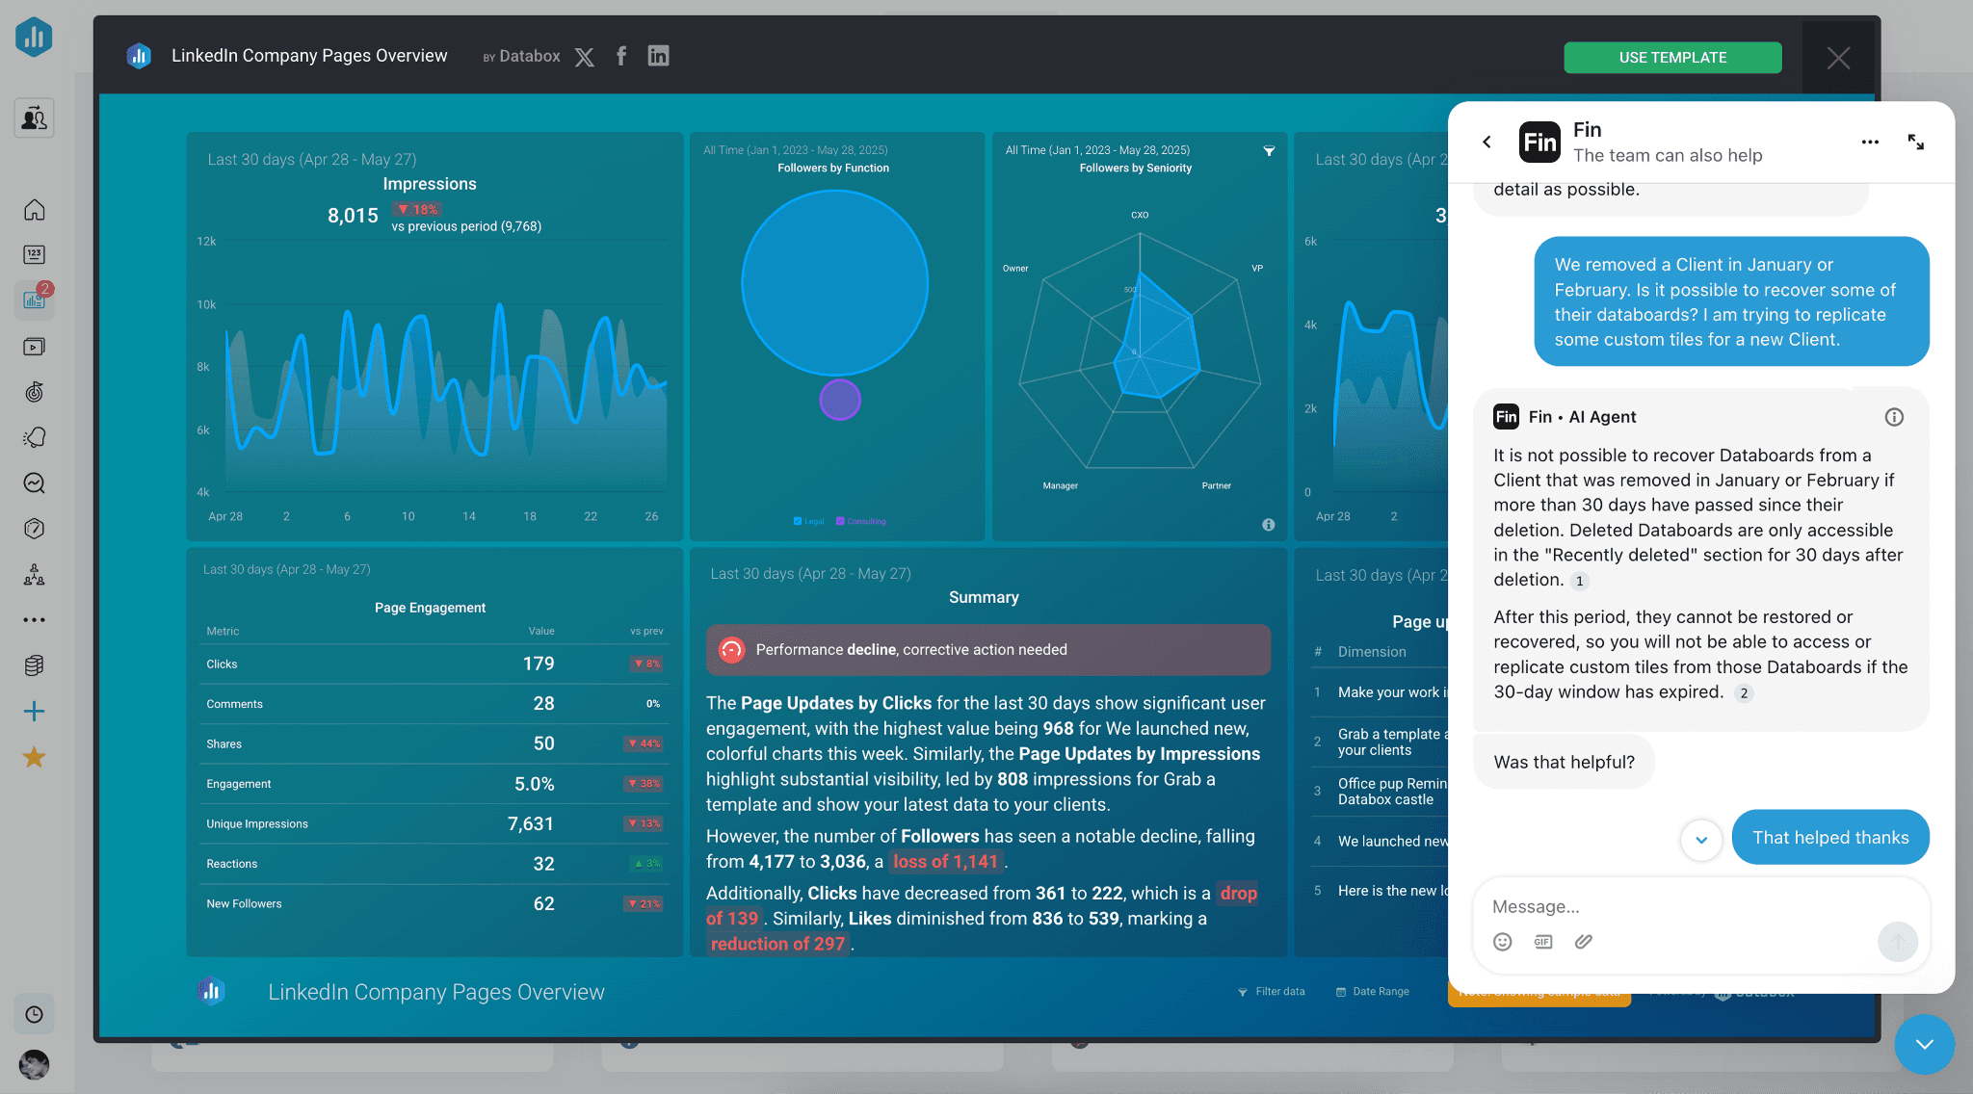Click the Impressions total 8,015
The width and height of the screenshot is (1973, 1094).
point(353,216)
